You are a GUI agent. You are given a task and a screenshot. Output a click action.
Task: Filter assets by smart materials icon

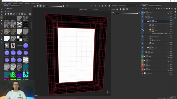(x=8, y=14)
